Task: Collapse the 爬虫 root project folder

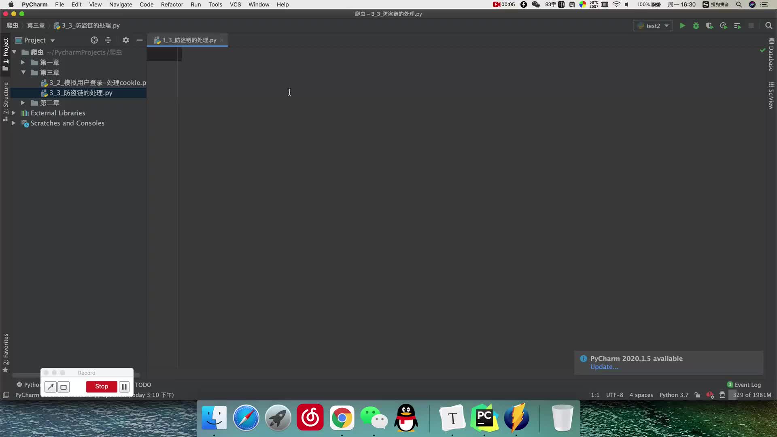Action: tap(14, 52)
